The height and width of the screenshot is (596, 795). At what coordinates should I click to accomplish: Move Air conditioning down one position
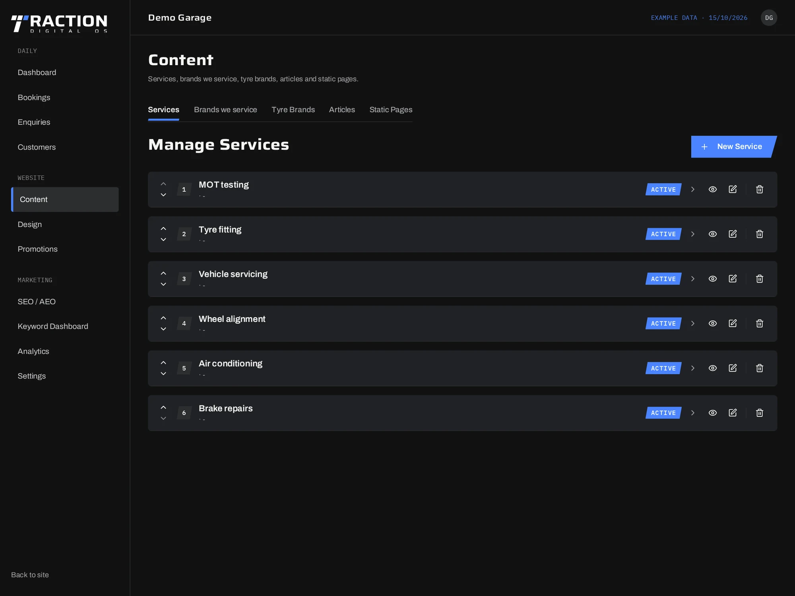click(163, 373)
